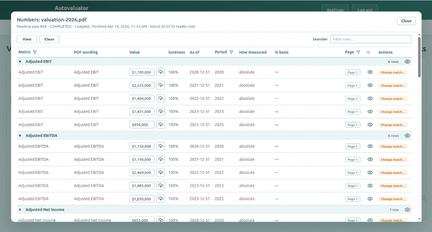Toggle eye for Adjusted EBITDA 2025 row
Screen dimensions: 432x232
tap(370, 199)
